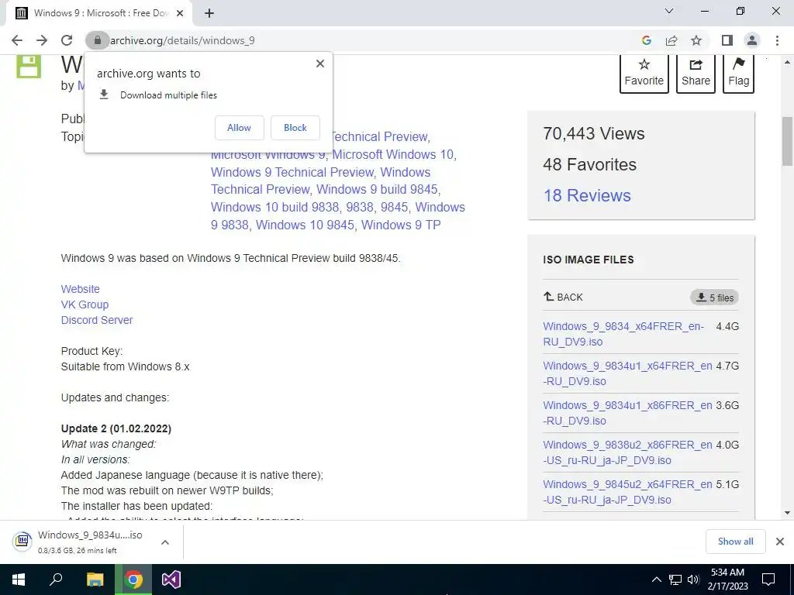Select the Windows 9 Microsoft tab

98,13
